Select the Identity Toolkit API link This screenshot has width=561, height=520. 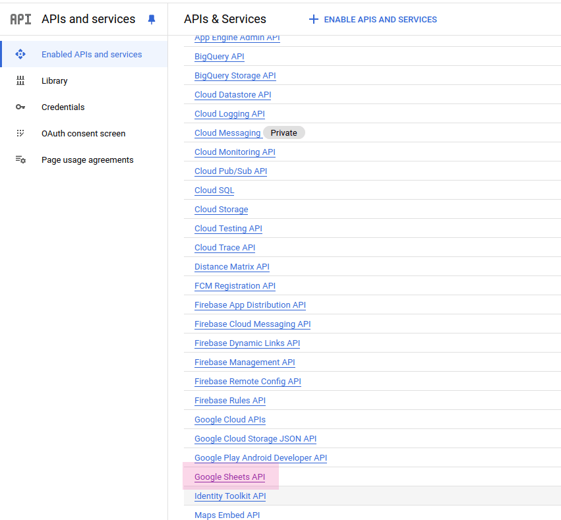click(x=230, y=496)
